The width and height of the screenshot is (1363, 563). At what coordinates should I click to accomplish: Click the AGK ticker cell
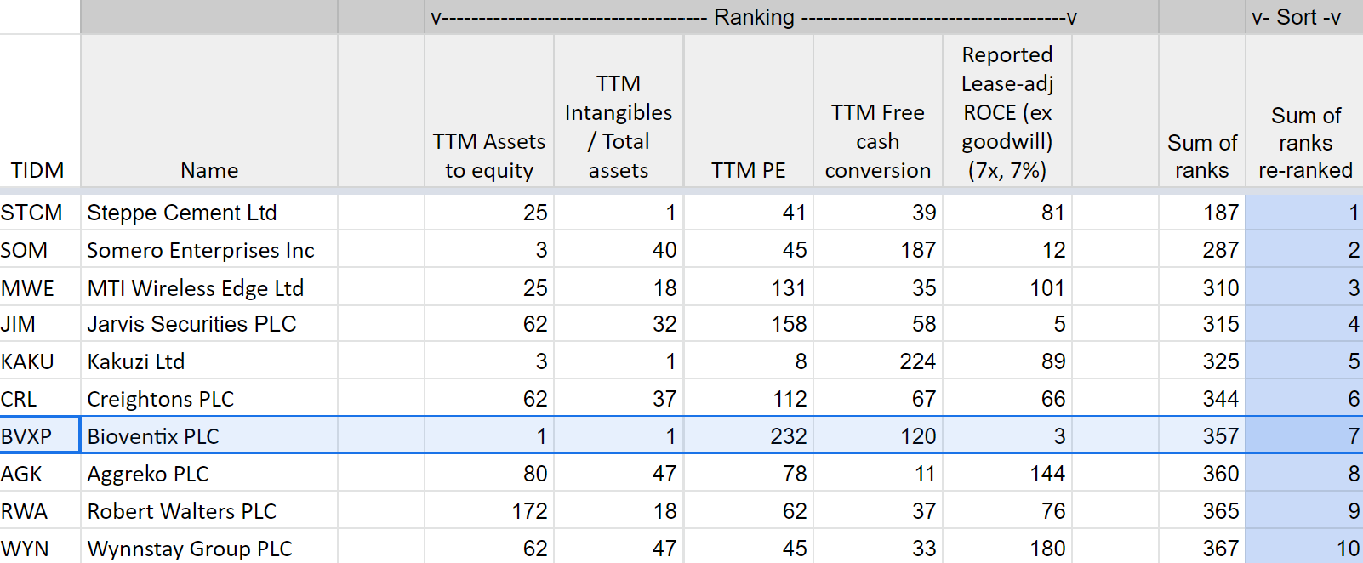tap(40, 474)
